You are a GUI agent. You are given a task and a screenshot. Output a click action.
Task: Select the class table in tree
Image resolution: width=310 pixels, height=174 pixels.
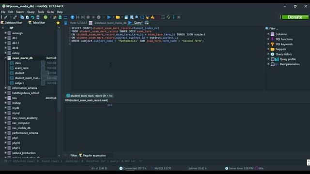coord(18,63)
